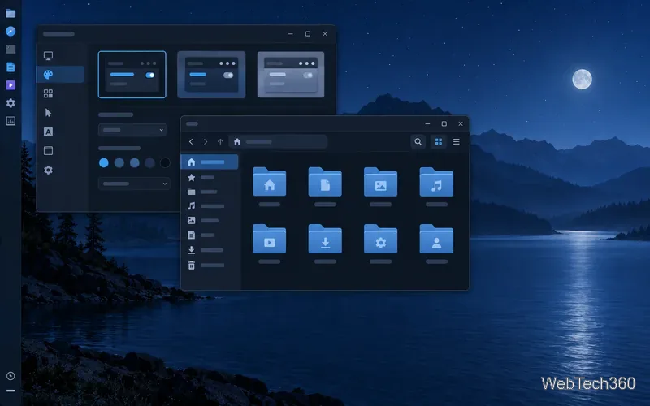Open the document app in the dock
Viewport: 650px width, 406px height.
[11, 67]
